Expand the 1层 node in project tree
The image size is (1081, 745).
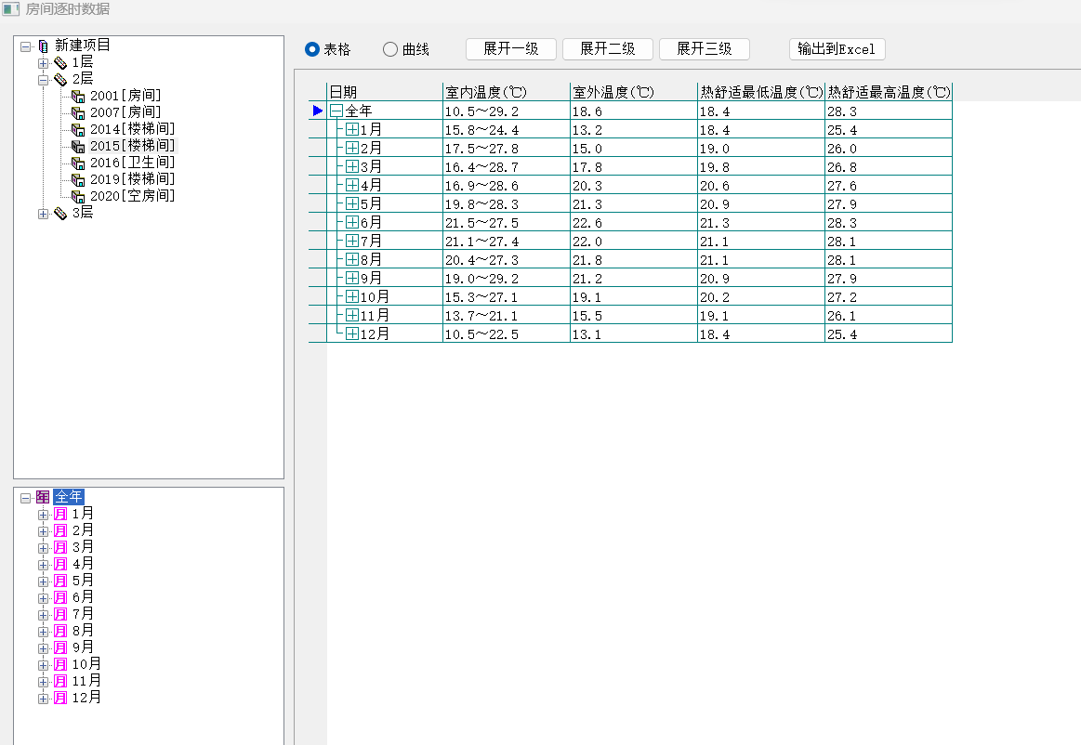(x=43, y=62)
